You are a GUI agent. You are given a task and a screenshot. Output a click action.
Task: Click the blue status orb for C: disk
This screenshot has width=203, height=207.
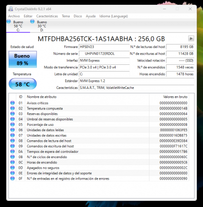point(9,21)
